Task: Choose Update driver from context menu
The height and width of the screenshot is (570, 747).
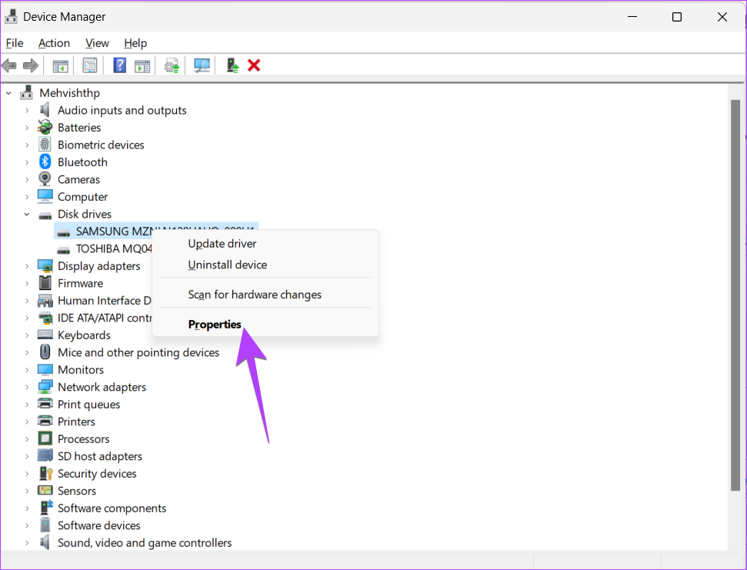Action: 265,243
